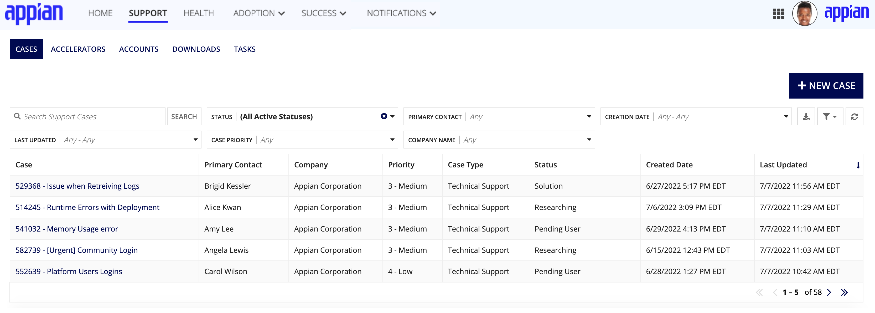Switch to the Downloads tab

tap(196, 49)
